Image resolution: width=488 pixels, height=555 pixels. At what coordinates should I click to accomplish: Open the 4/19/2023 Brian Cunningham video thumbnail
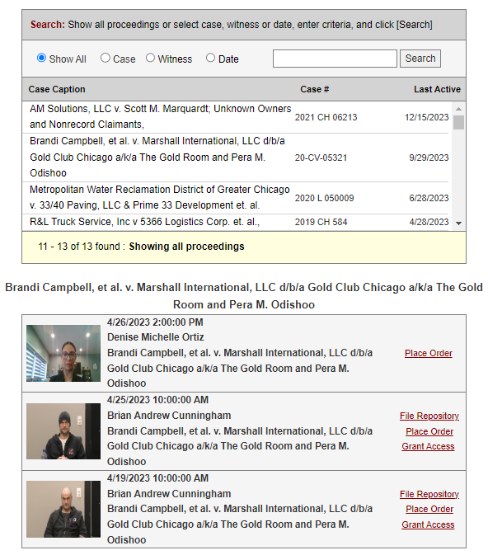click(x=63, y=509)
